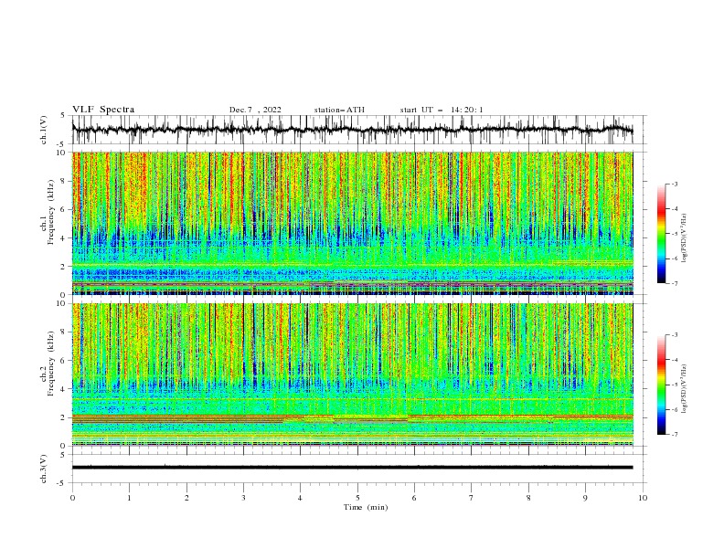The height and width of the screenshot is (559, 724).
Task: Click the "-3" tick on ch.1 colorbar
Action: [x=675, y=184]
